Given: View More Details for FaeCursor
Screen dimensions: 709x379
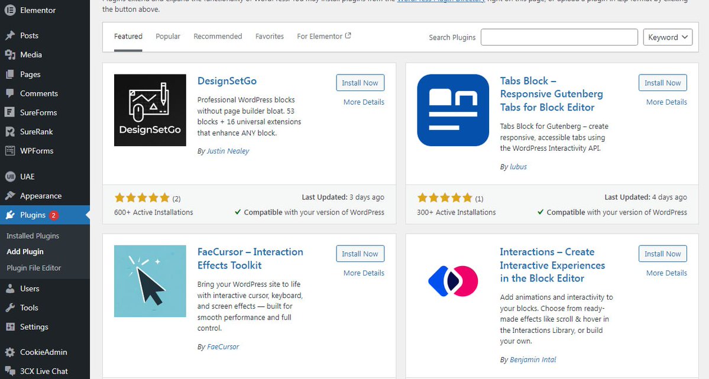Looking at the screenshot, I should click(x=364, y=273).
